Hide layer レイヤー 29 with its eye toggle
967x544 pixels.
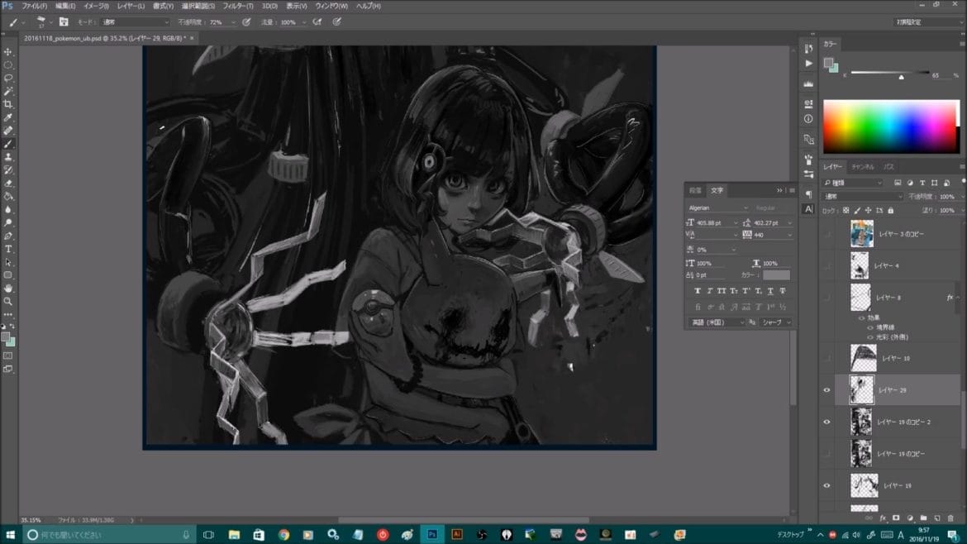click(x=826, y=389)
